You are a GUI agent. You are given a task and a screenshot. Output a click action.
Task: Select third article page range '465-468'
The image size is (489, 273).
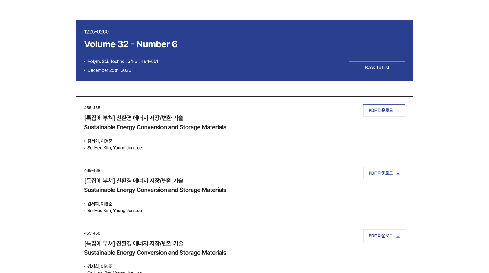pos(92,233)
